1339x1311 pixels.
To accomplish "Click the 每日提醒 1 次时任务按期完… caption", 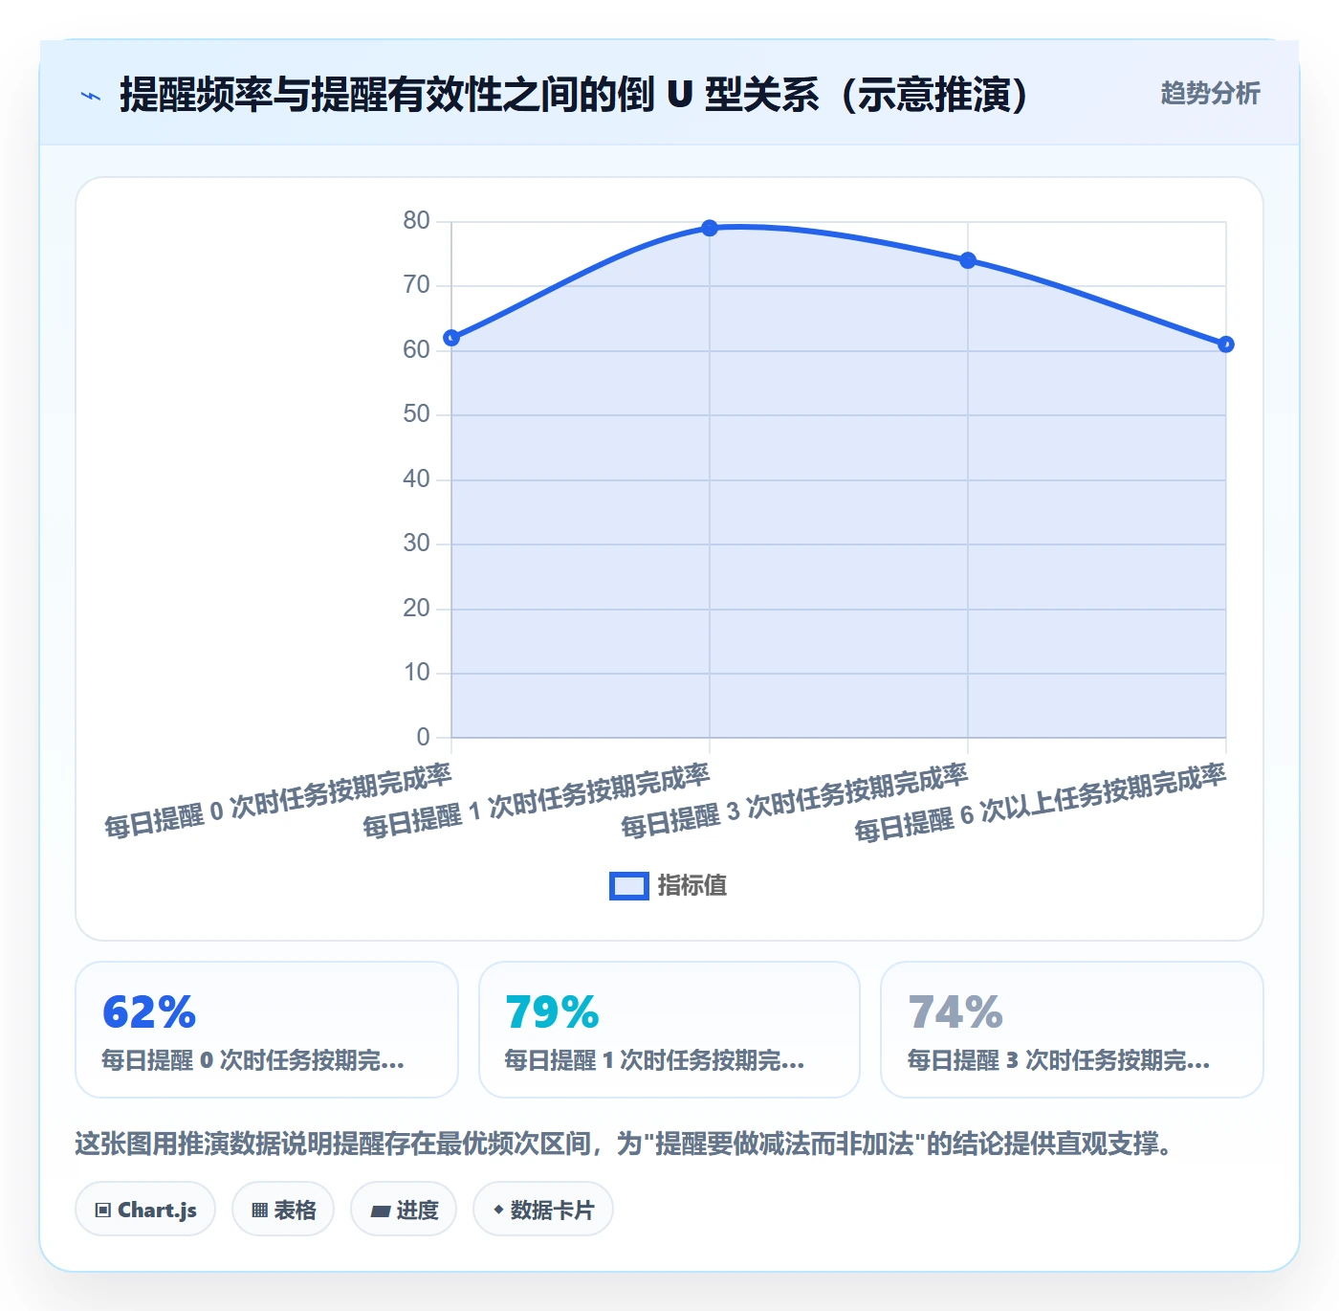I will [655, 1060].
